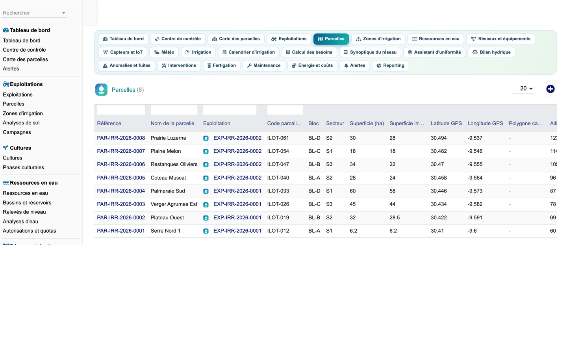
Task: Open parcelle PAR-IRR-2026-0008 link
Action: pos(121,138)
